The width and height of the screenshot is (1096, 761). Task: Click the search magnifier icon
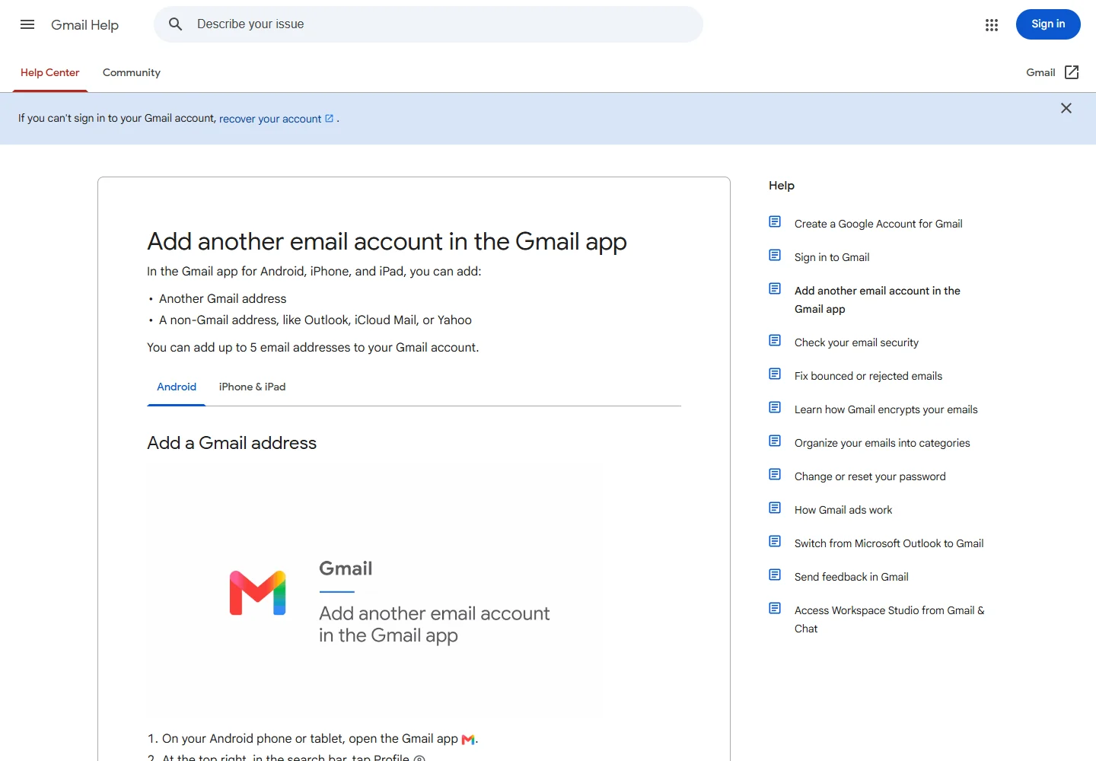tap(176, 24)
